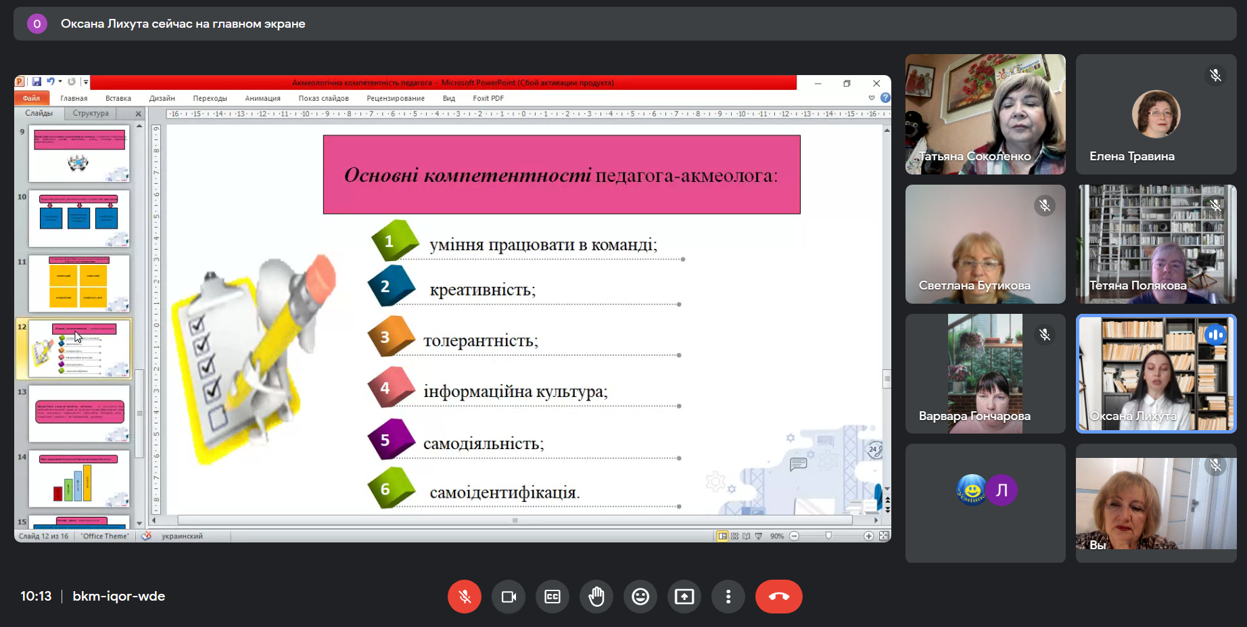Select slide 13 thumbnail
1247x627 pixels.
(x=79, y=413)
